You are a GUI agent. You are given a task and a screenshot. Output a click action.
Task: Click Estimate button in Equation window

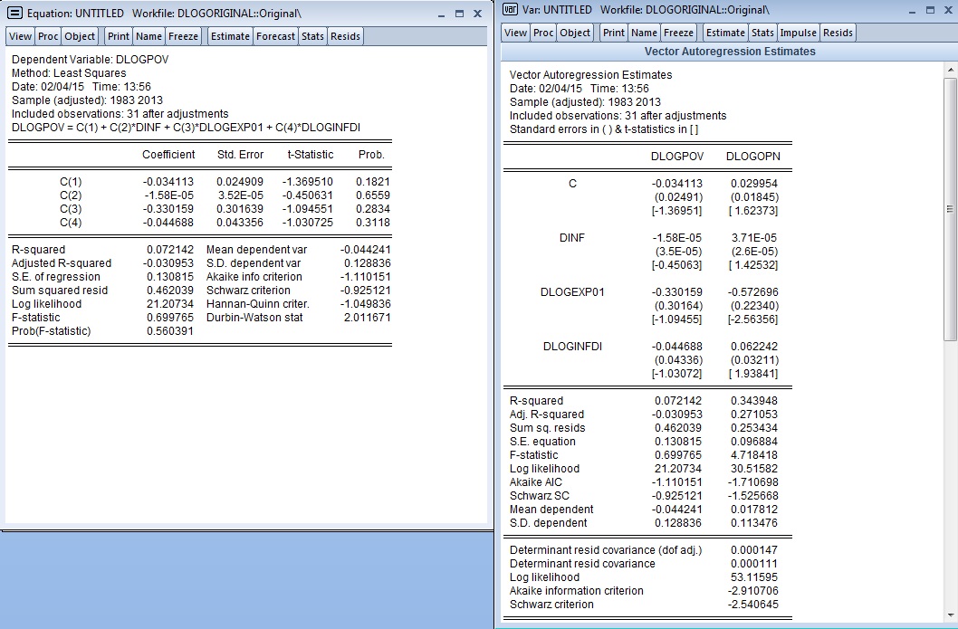[230, 36]
